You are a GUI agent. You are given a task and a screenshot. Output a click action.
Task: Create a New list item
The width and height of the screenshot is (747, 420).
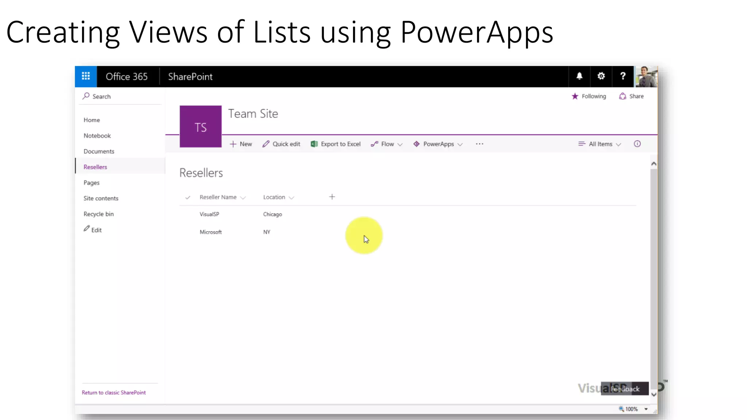point(241,144)
